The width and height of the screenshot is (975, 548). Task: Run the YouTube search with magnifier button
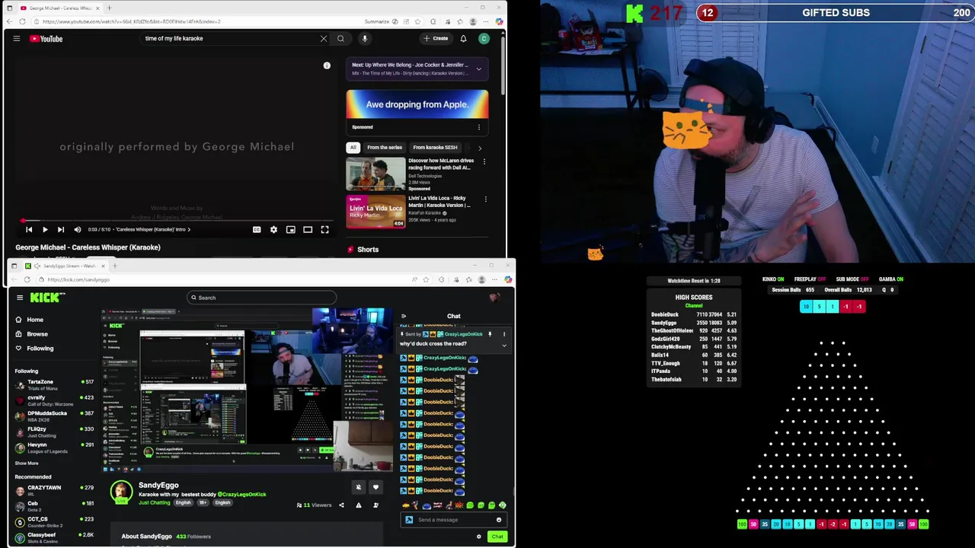click(340, 38)
